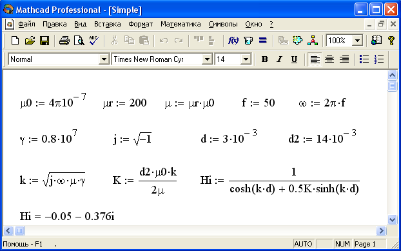Click the Calculate equals-sign icon
401x251 pixels.
(x=262, y=40)
